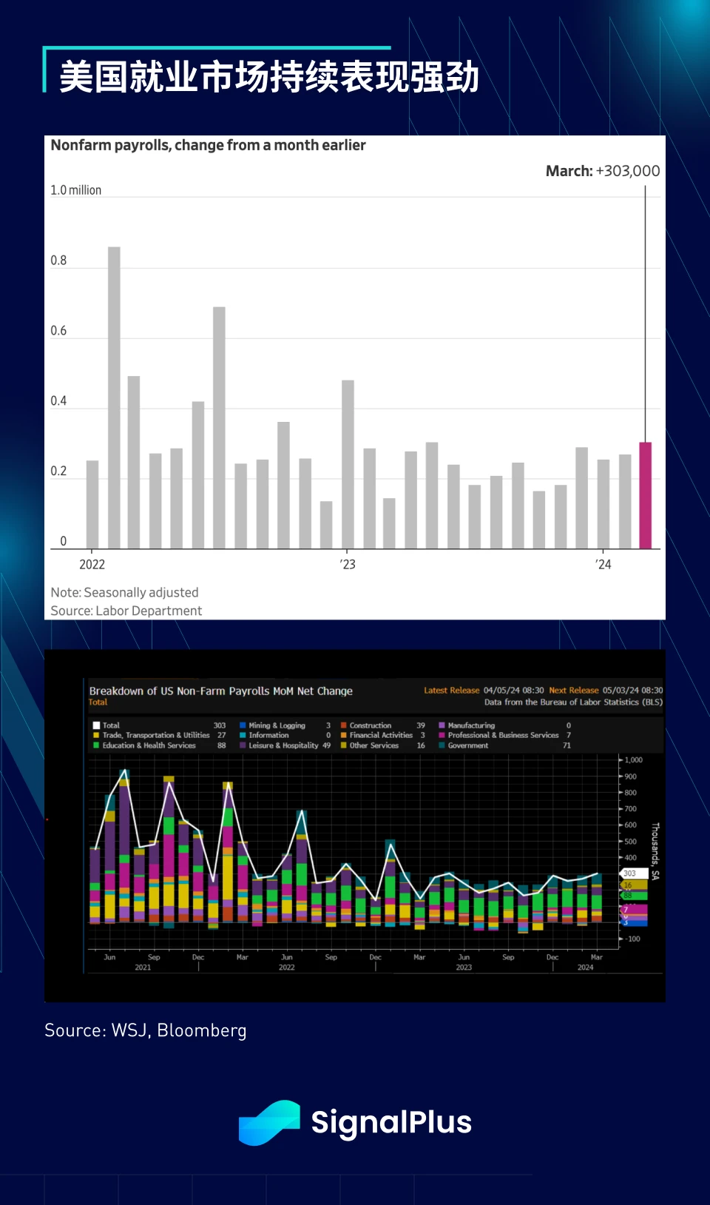Click the Construction legend marker

coord(343,725)
